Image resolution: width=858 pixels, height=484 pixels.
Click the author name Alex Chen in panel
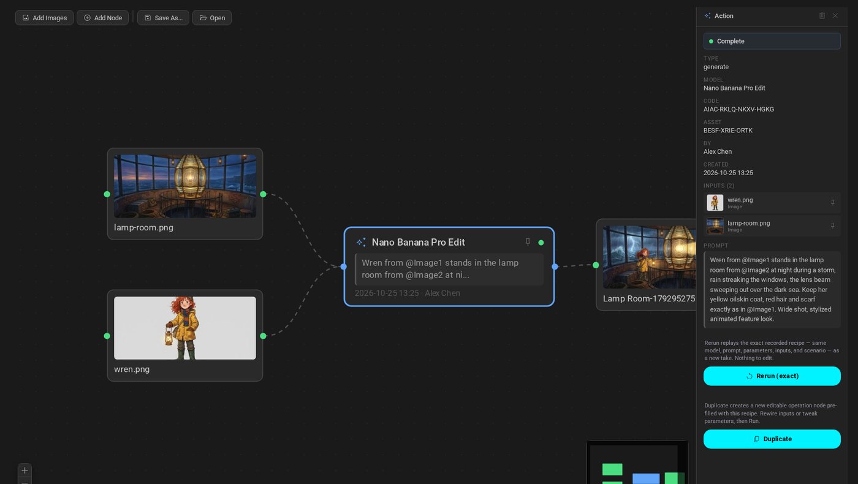pos(718,151)
